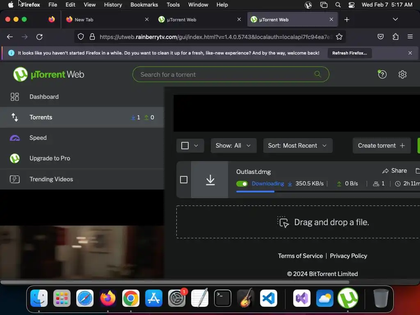Open the Save to Pocket icon
This screenshot has width=420, height=315.
[x=380, y=37]
